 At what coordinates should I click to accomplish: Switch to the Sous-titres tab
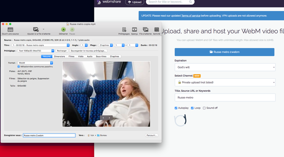[101, 56]
